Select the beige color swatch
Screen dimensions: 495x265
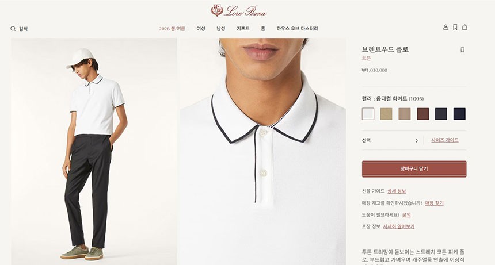click(x=386, y=114)
